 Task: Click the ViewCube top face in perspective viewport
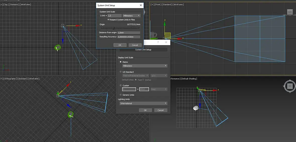[x=290, y=86]
